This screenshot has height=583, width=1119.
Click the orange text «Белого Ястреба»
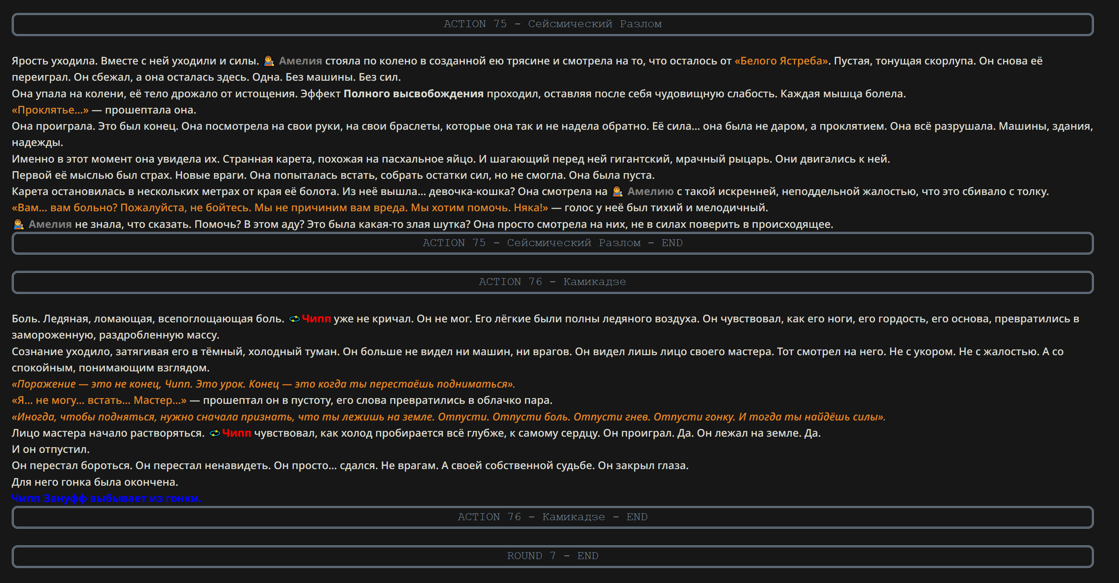(781, 61)
